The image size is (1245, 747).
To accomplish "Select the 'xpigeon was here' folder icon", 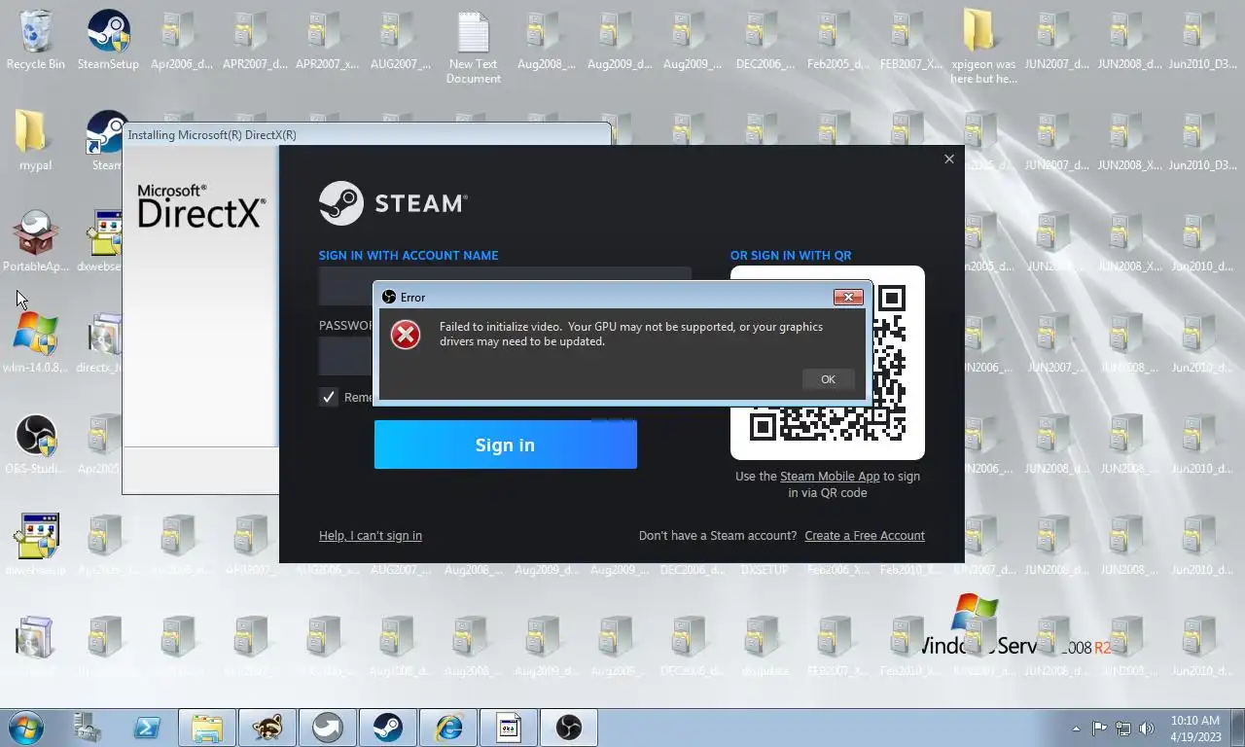I will (x=983, y=47).
